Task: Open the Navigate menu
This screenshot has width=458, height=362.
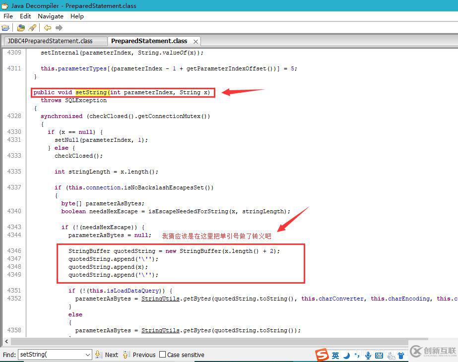Action: 50,16
